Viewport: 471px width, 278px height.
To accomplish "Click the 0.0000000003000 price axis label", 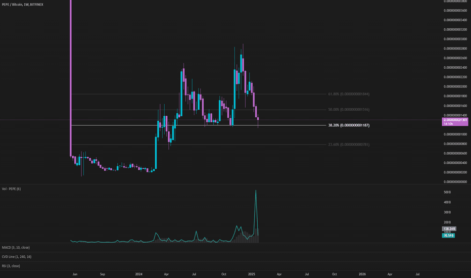I will (x=455, y=39).
